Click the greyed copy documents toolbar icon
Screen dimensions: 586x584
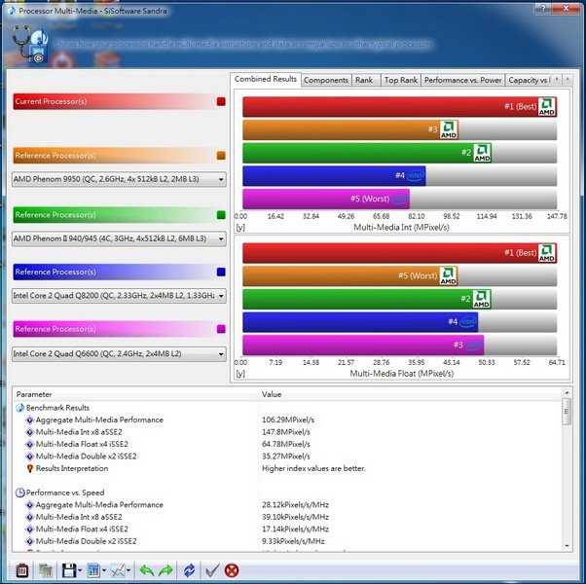point(46,570)
